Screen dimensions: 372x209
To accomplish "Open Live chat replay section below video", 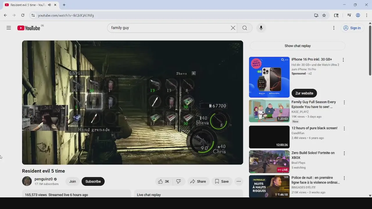I will (188, 194).
